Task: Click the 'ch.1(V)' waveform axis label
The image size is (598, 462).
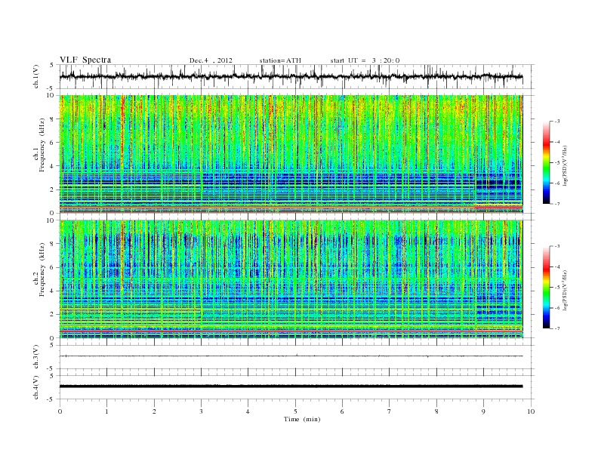Action: pos(36,76)
